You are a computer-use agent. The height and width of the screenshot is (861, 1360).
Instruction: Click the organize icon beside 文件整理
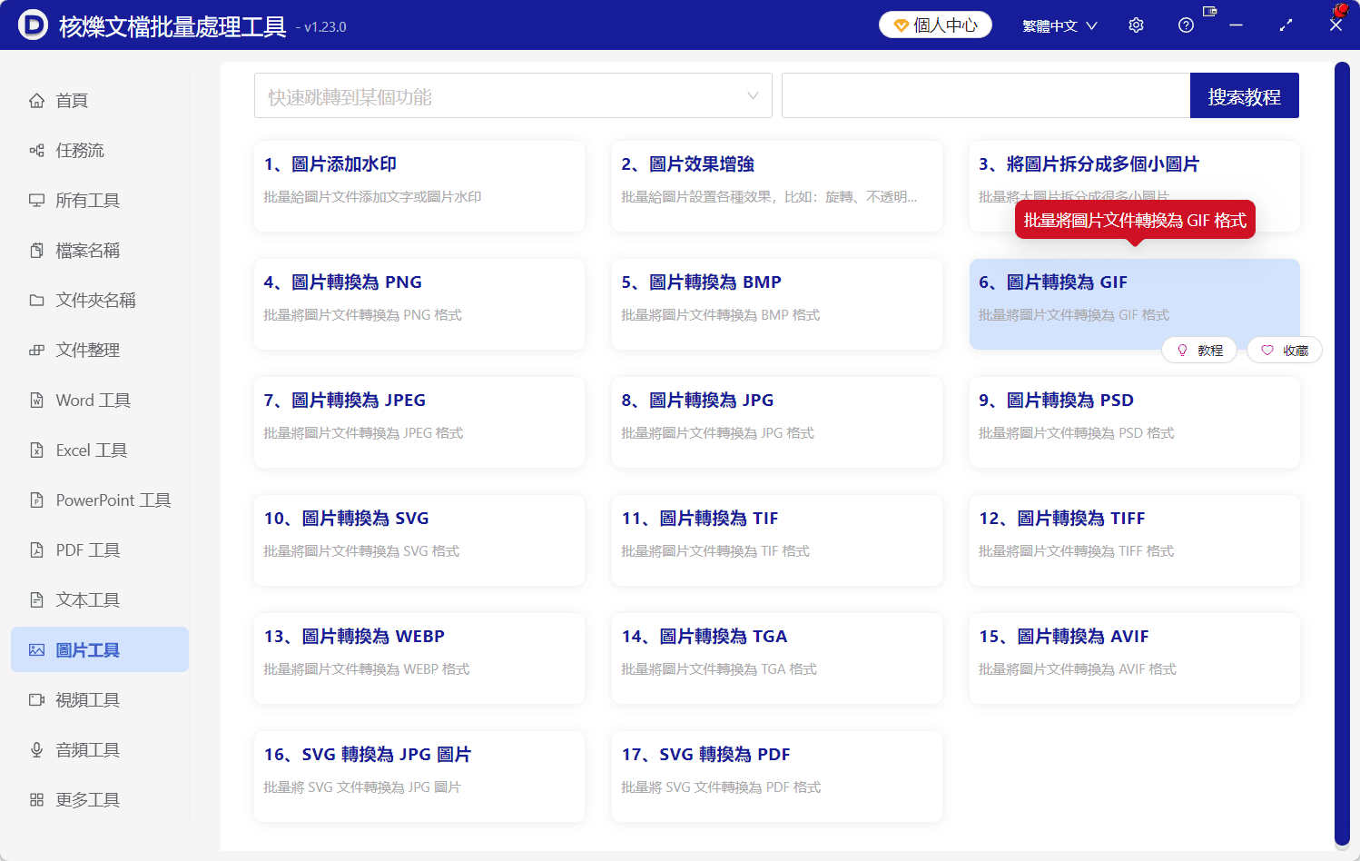(36, 350)
